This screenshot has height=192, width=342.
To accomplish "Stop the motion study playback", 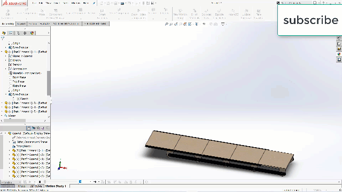I will (40, 182).
